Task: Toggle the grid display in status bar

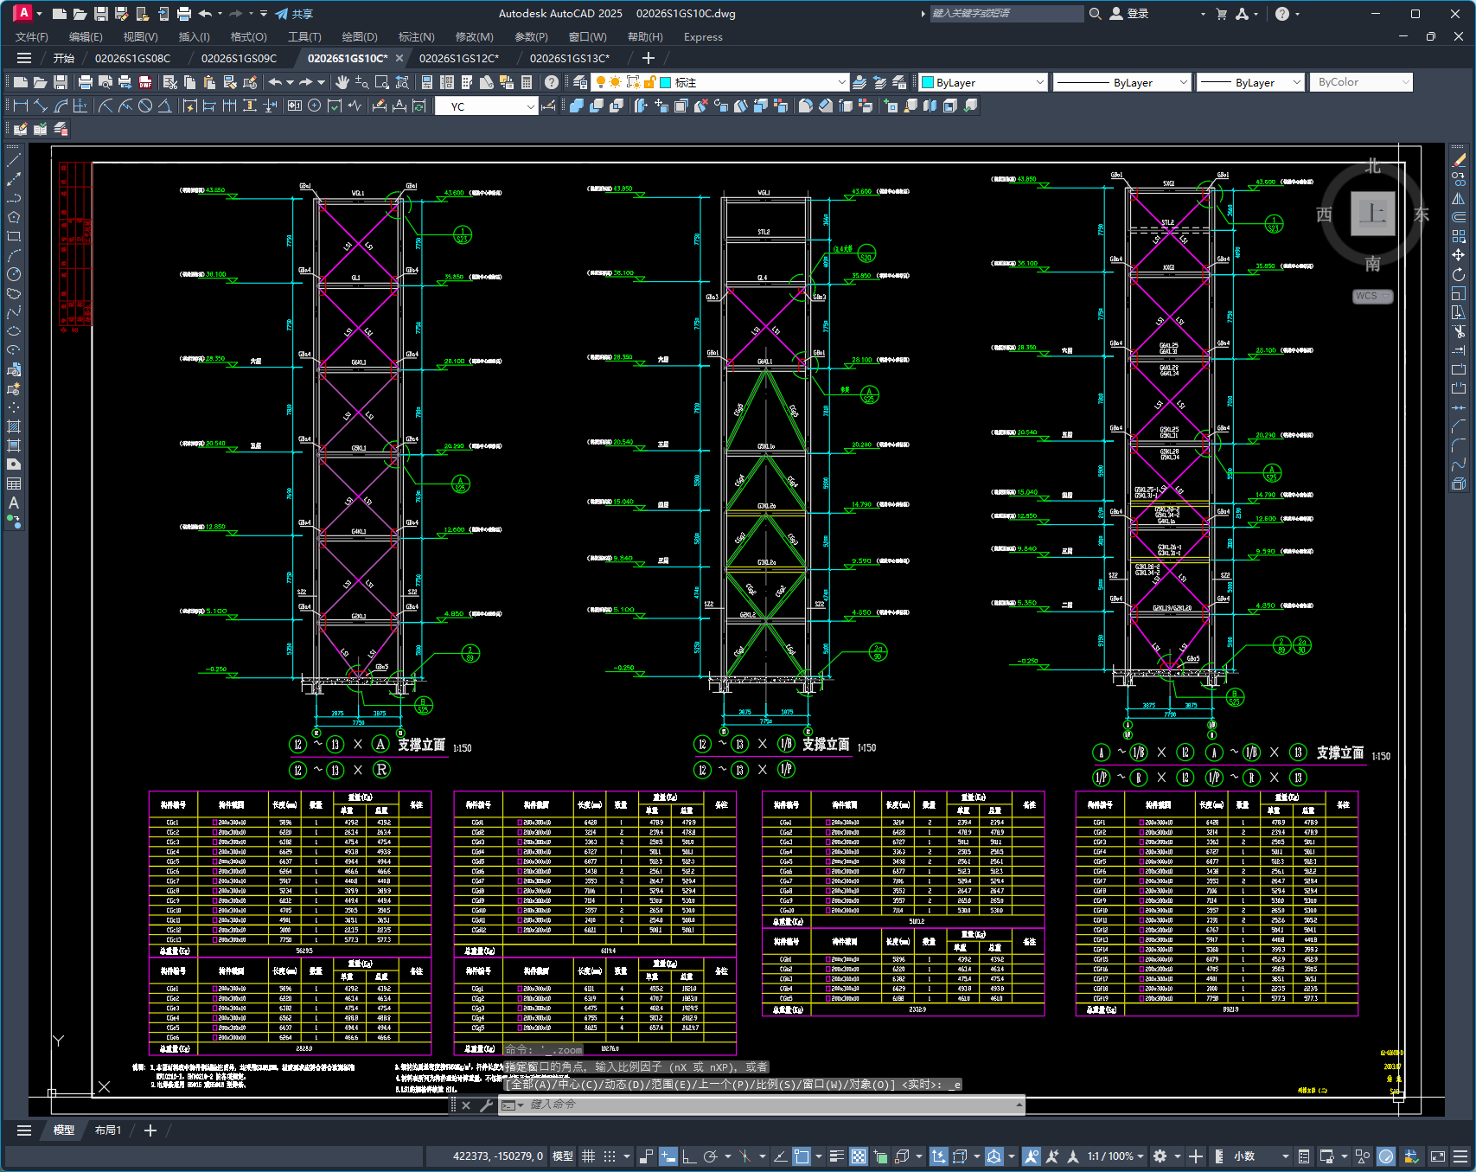Action: (x=588, y=1156)
